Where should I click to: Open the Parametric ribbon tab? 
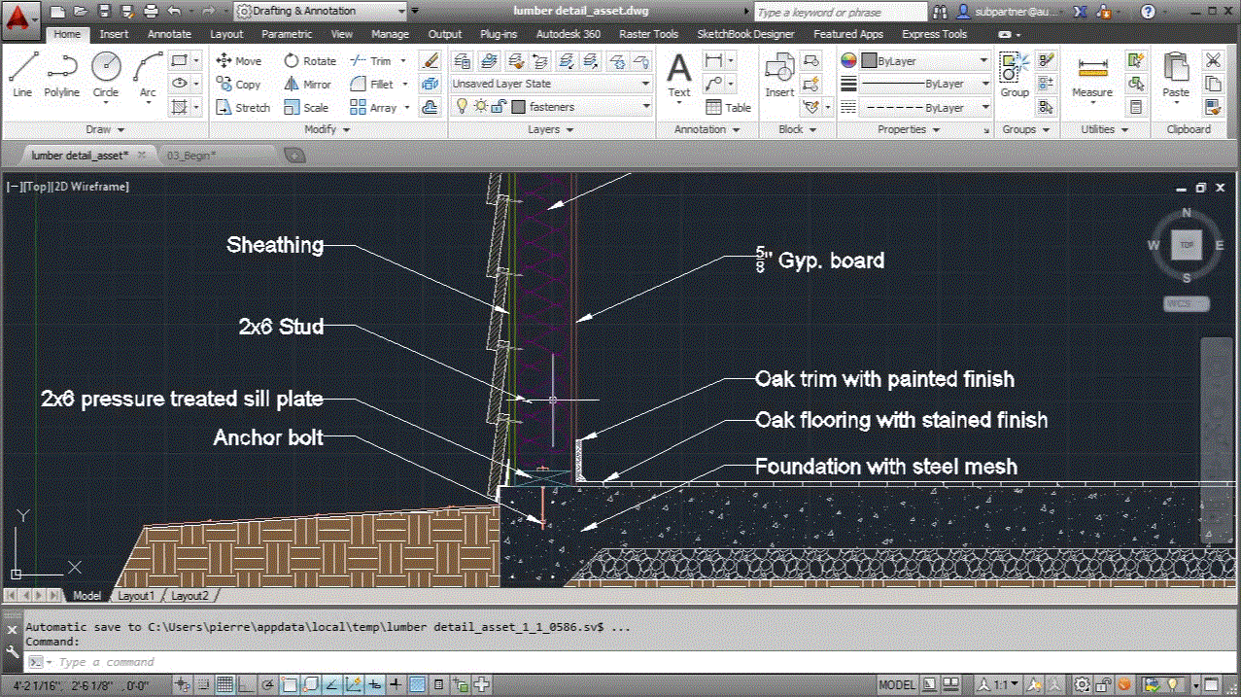pos(287,34)
